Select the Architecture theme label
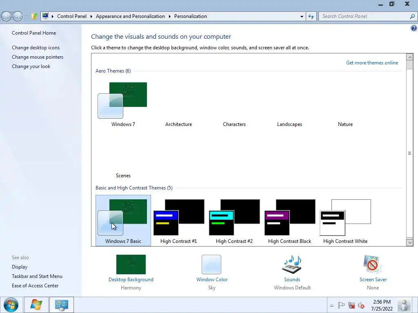This screenshot has width=418, height=313. point(179,124)
